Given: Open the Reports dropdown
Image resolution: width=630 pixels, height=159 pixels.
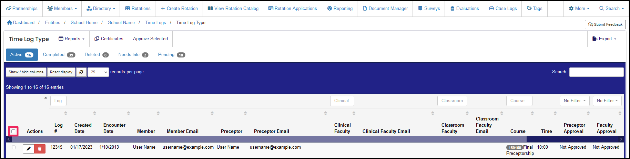Looking at the screenshot, I should 71,39.
